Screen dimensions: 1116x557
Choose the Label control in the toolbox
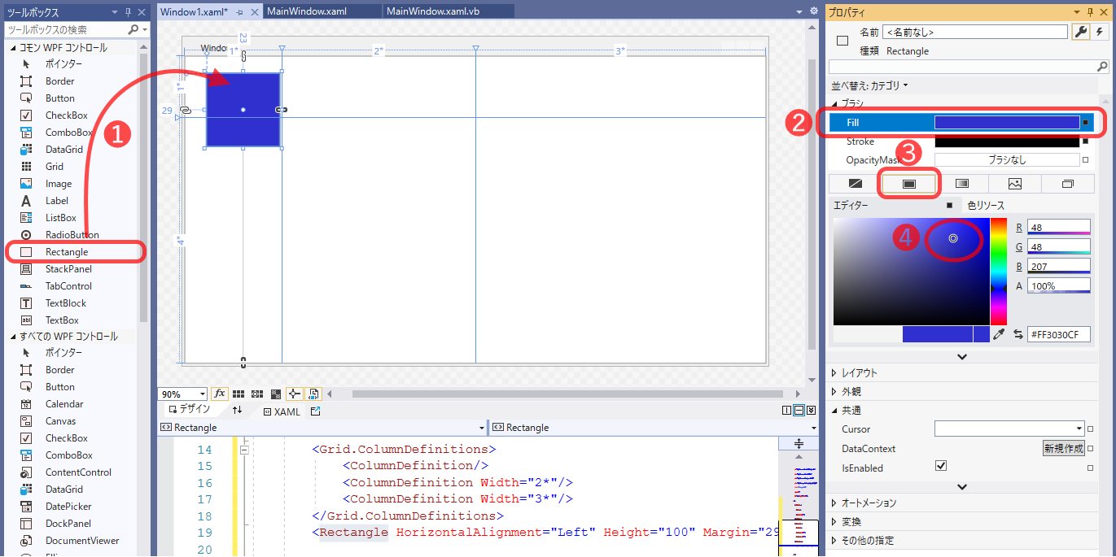[57, 201]
